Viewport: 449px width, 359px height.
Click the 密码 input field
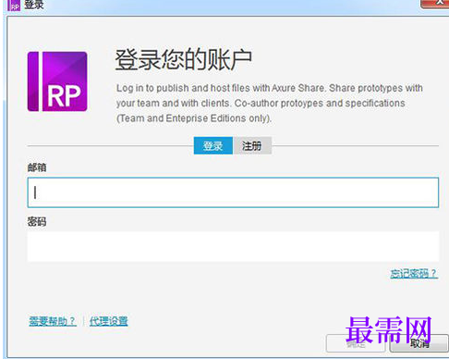[233, 247]
